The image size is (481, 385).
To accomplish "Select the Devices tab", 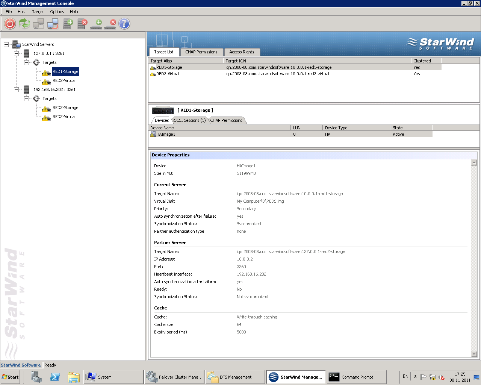I will coord(162,120).
